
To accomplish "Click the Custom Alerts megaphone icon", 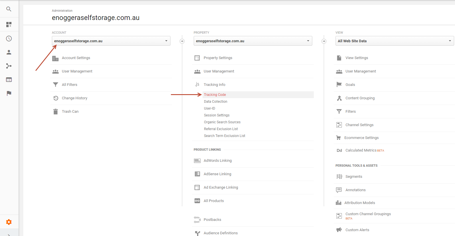I will coord(339,230).
